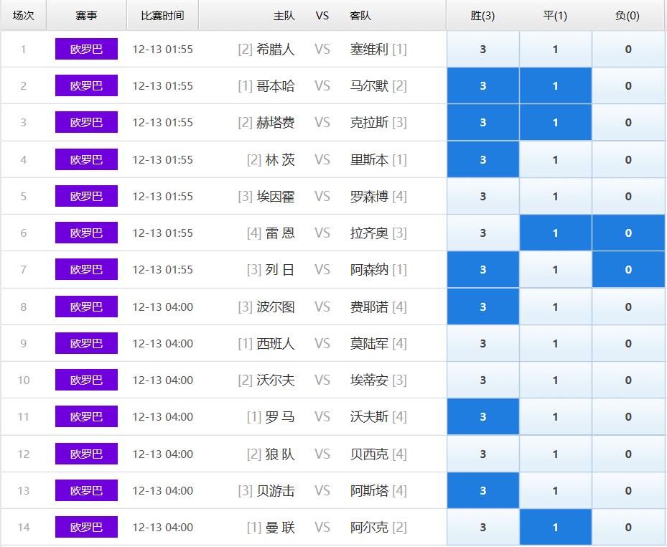Deselect draw (1) for 曼联 vs 阿尔克
Screen dimensions: 667x547
click(555, 527)
